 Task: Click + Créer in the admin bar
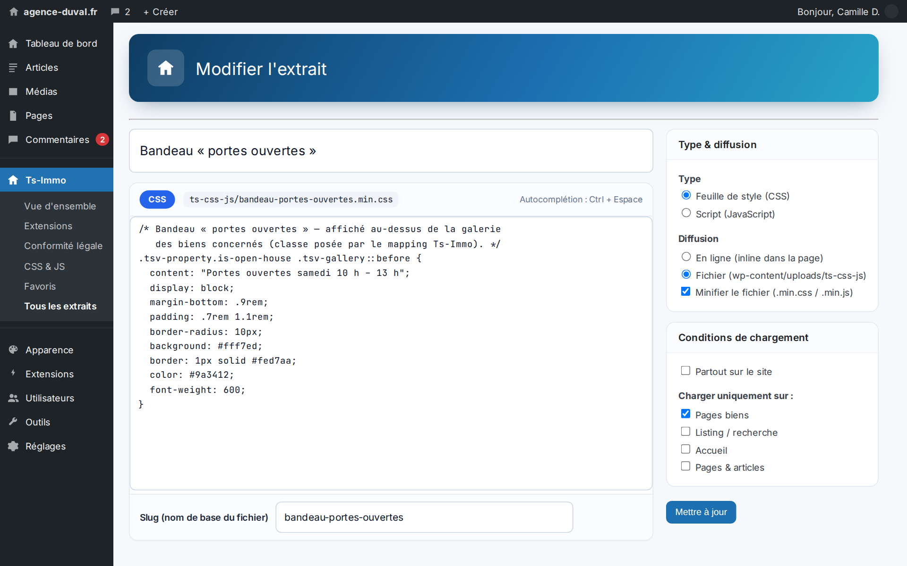(x=161, y=12)
